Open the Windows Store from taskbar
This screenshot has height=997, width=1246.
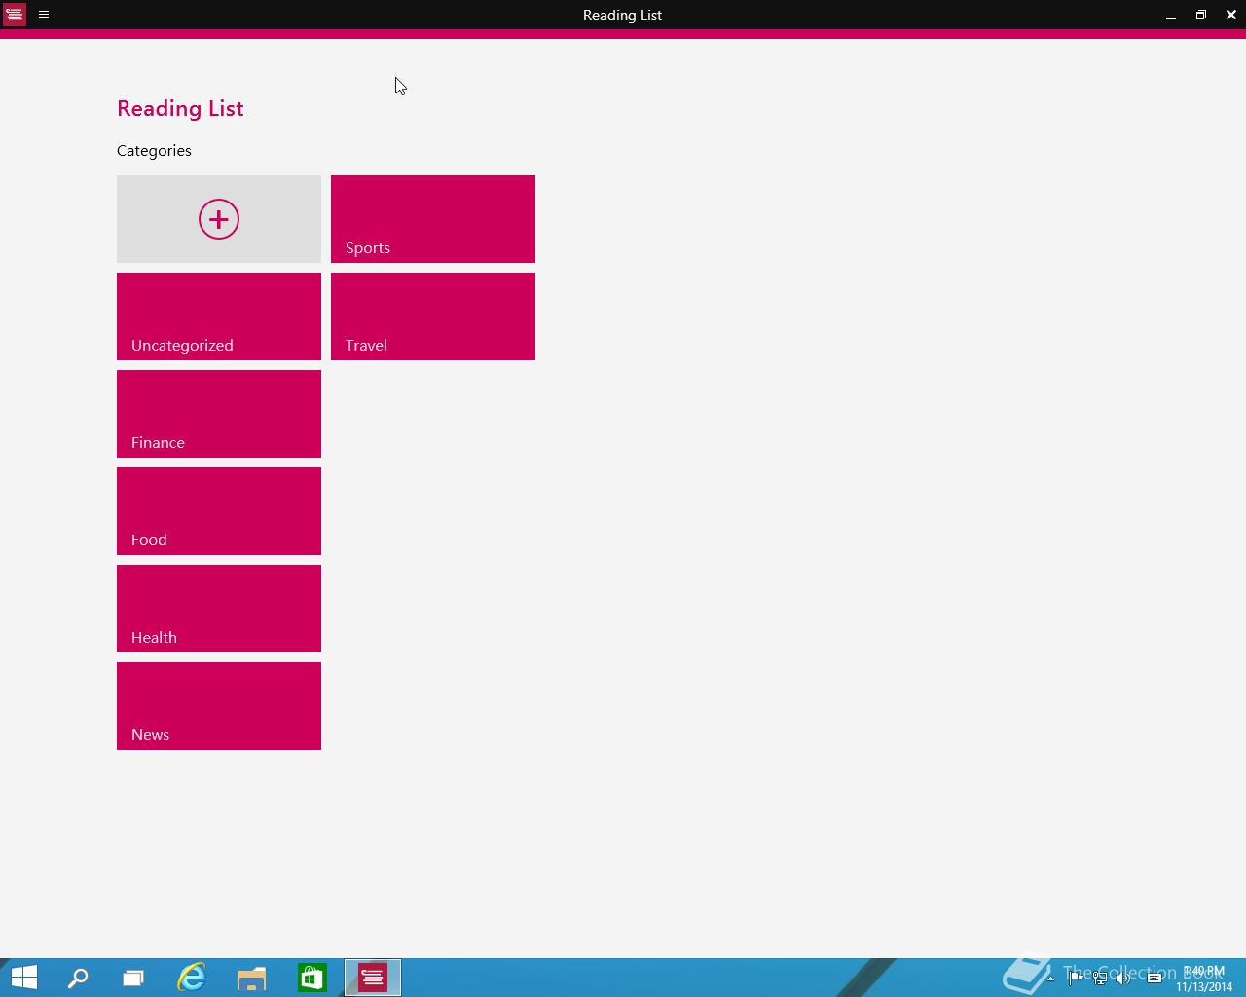pyautogui.click(x=311, y=978)
